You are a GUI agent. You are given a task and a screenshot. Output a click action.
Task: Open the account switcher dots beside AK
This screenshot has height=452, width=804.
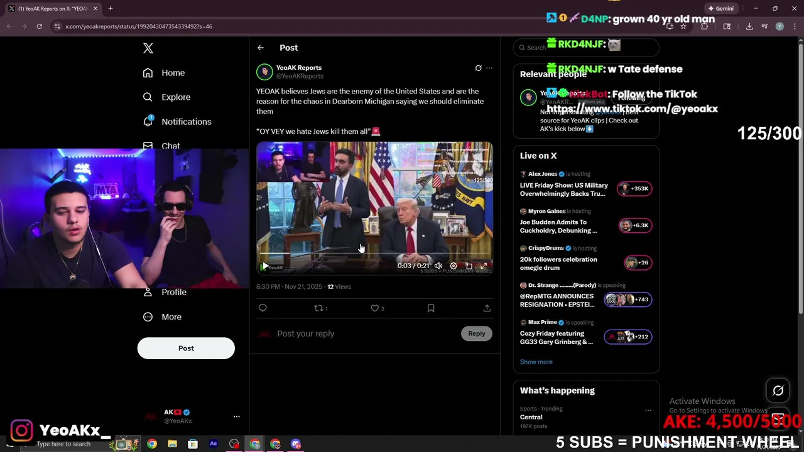(x=237, y=416)
